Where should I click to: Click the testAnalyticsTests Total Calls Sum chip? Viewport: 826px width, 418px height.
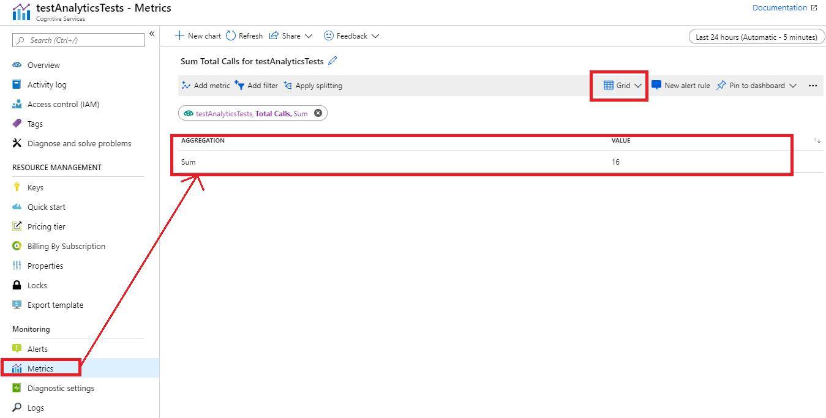[252, 113]
